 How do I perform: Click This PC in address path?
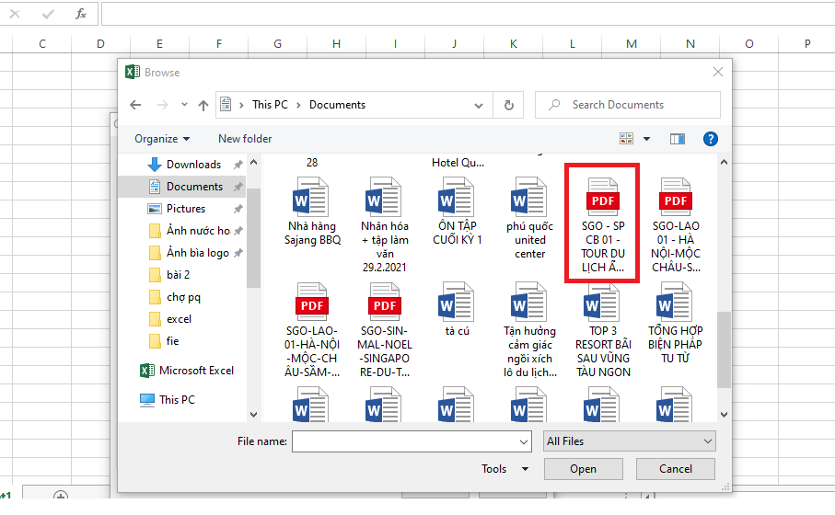pyautogui.click(x=270, y=105)
